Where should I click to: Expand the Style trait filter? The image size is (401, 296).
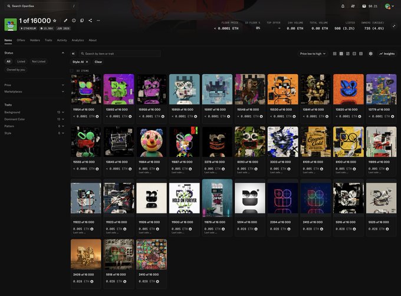tap(34, 133)
